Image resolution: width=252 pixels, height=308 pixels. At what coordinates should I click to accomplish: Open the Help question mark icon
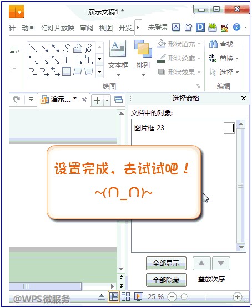[236, 27]
